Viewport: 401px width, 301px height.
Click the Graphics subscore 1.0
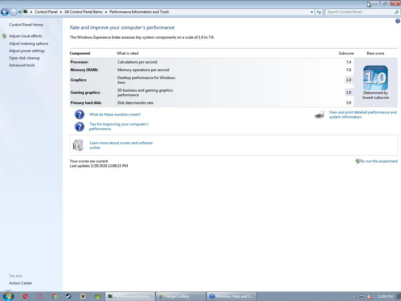coord(349,80)
